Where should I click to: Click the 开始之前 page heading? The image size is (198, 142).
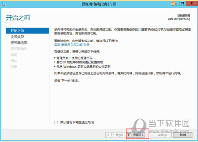pos(18,18)
